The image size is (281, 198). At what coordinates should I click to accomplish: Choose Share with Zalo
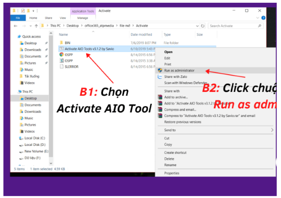point(176,76)
